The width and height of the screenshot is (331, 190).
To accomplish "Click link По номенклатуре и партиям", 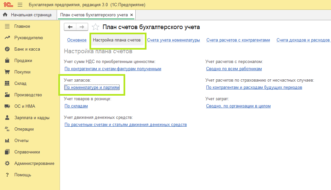I will [x=92, y=87].
